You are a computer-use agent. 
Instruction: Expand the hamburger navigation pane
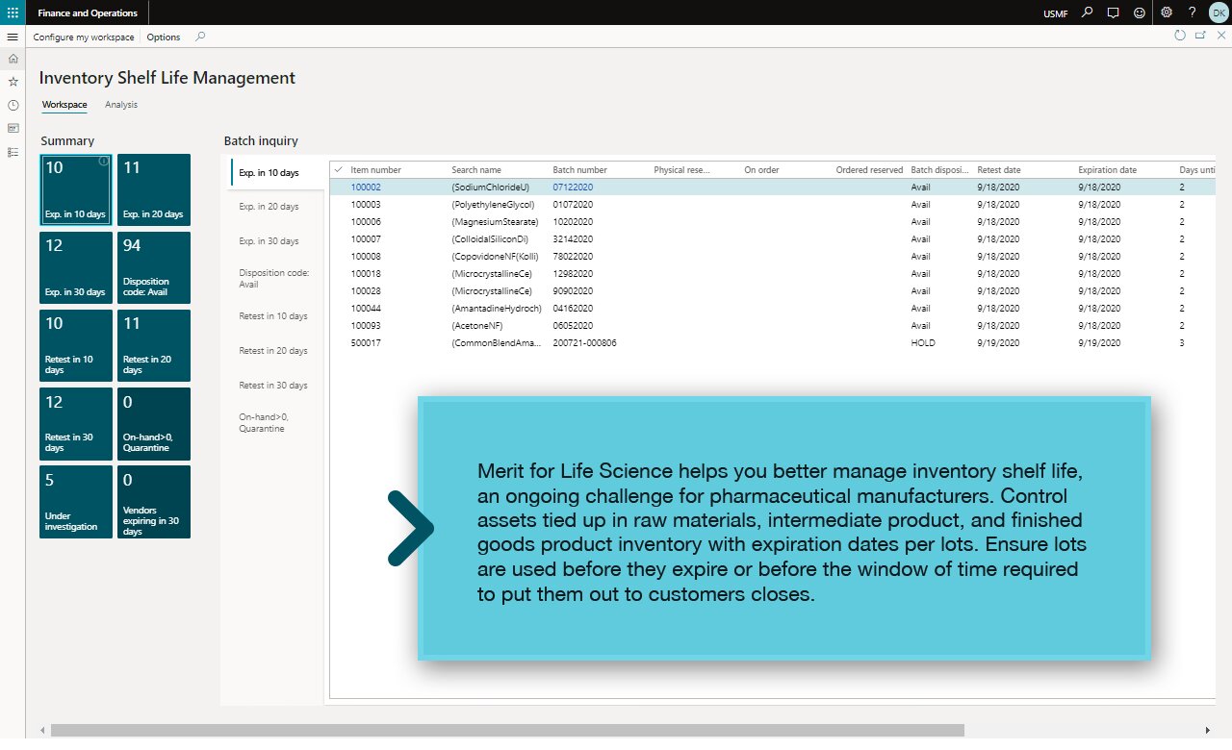click(x=13, y=37)
